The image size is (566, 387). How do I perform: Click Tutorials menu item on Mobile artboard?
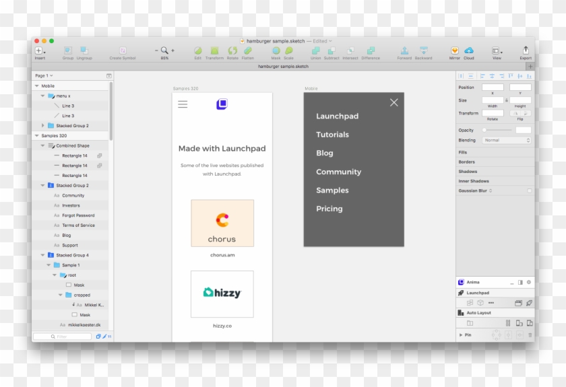[x=332, y=135]
